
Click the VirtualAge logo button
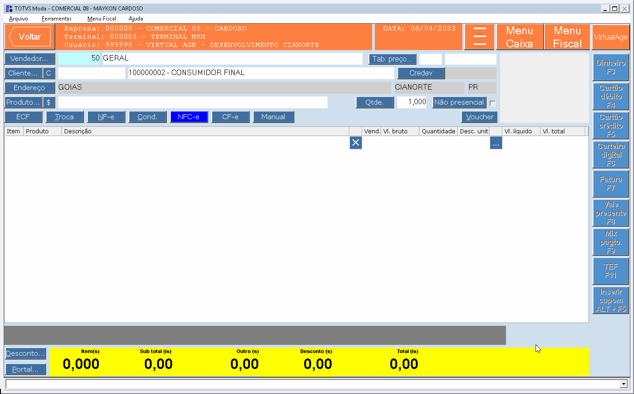click(610, 37)
